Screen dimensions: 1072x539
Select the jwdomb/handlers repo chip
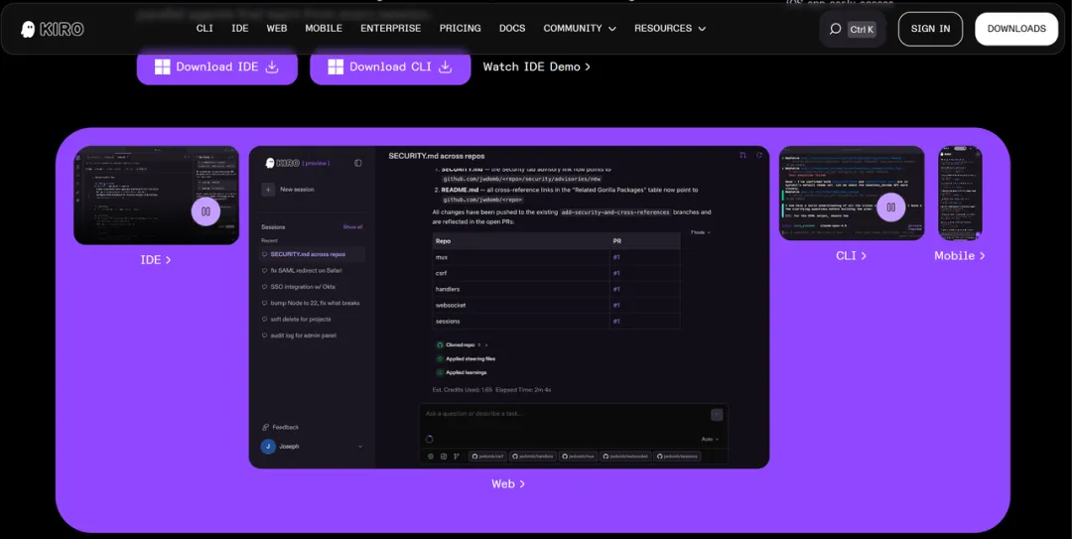(533, 457)
